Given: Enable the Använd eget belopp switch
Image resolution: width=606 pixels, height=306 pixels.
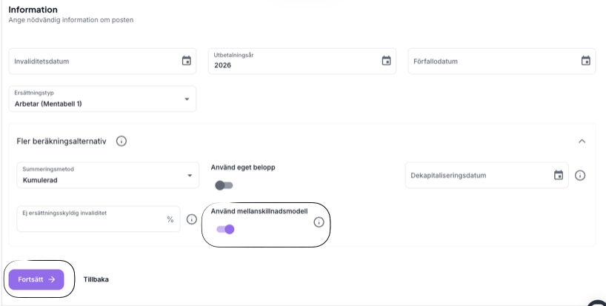Looking at the screenshot, I should pyautogui.click(x=223, y=185).
